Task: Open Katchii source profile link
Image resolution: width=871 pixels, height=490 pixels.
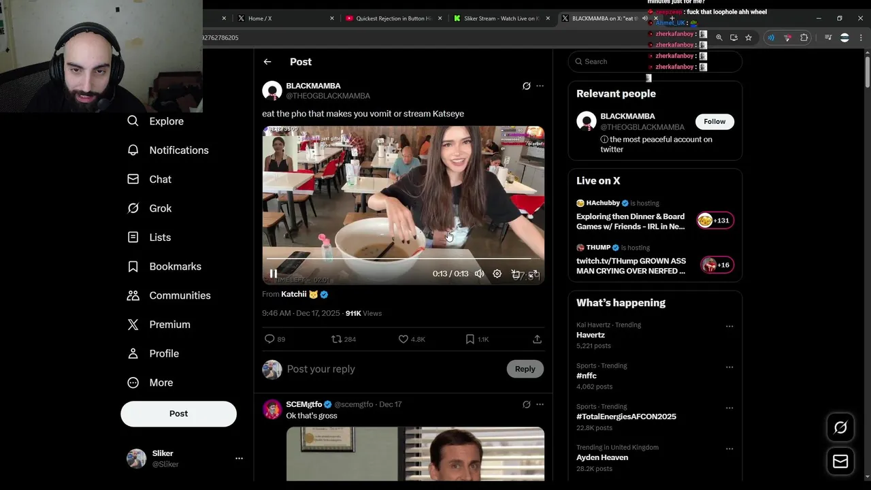Action: click(294, 294)
